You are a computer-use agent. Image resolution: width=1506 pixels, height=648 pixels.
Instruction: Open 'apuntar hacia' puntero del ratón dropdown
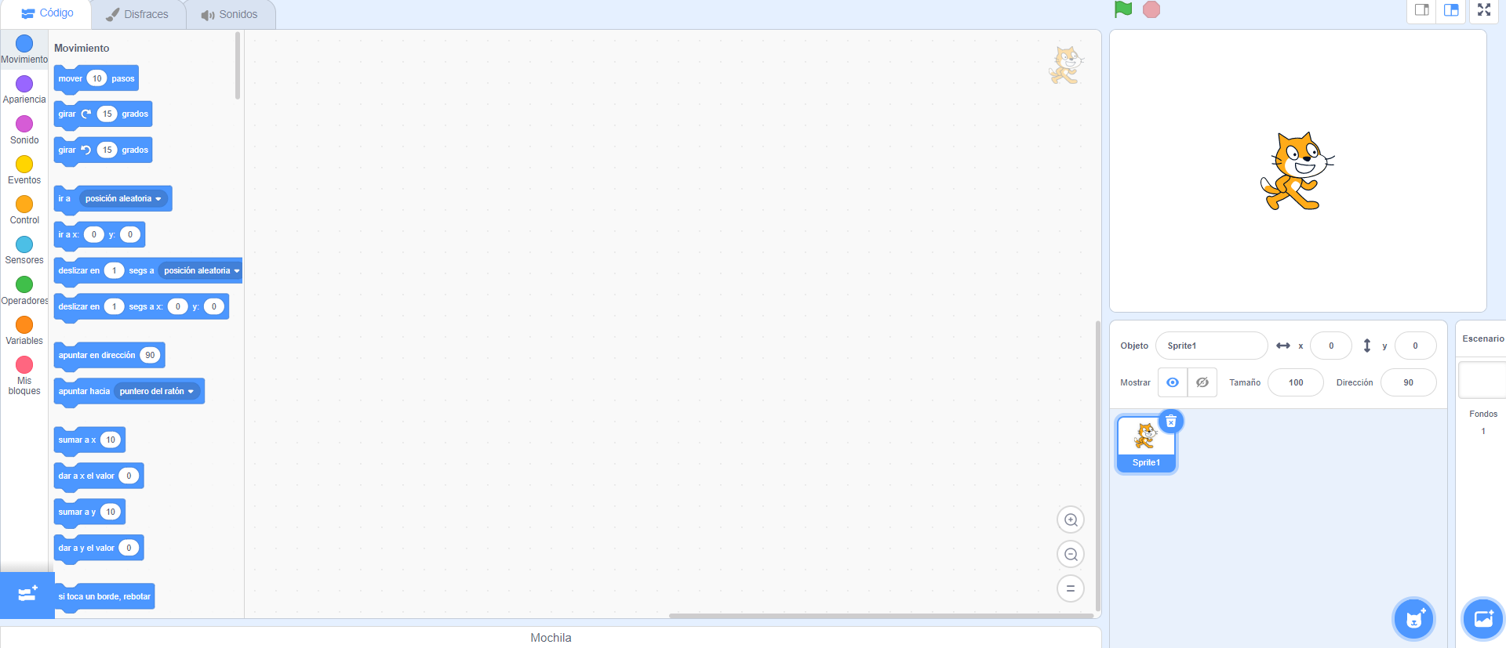click(157, 392)
